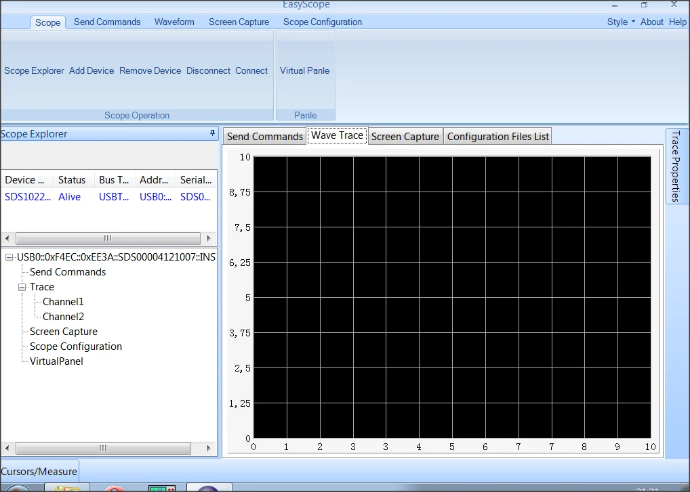The width and height of the screenshot is (690, 492).
Task: Open the About menu item
Action: coord(651,22)
